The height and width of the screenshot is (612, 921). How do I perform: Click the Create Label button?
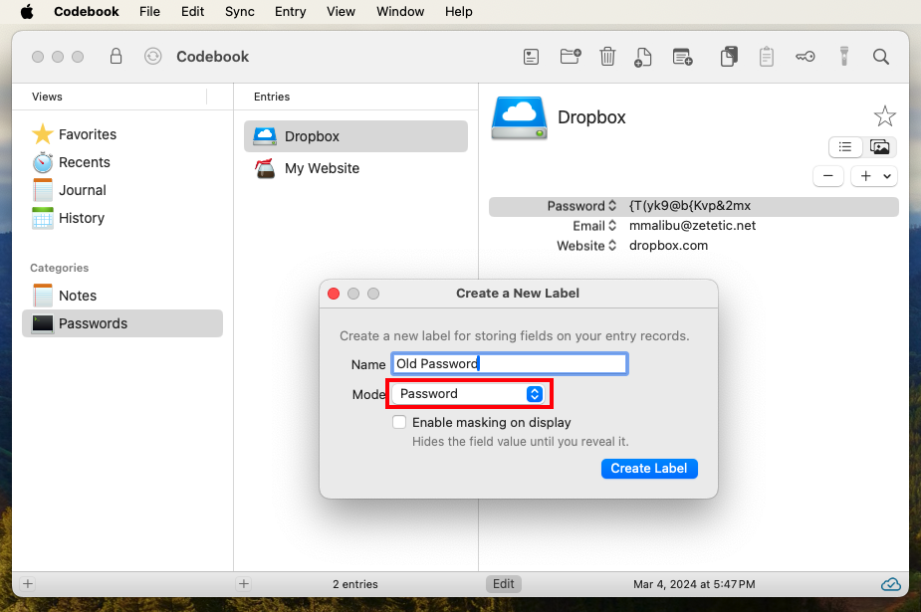[x=649, y=469]
